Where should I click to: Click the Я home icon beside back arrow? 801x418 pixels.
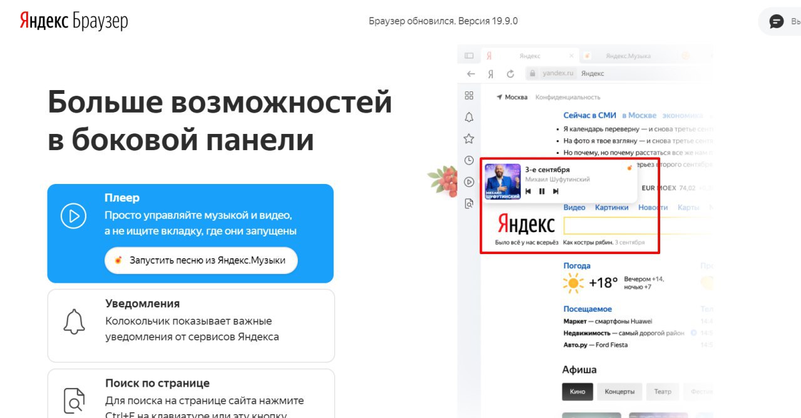click(x=491, y=74)
